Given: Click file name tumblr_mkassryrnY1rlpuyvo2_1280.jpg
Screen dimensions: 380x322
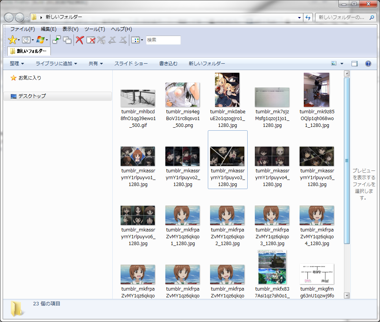Looking at the screenshot, I should (x=183, y=177).
